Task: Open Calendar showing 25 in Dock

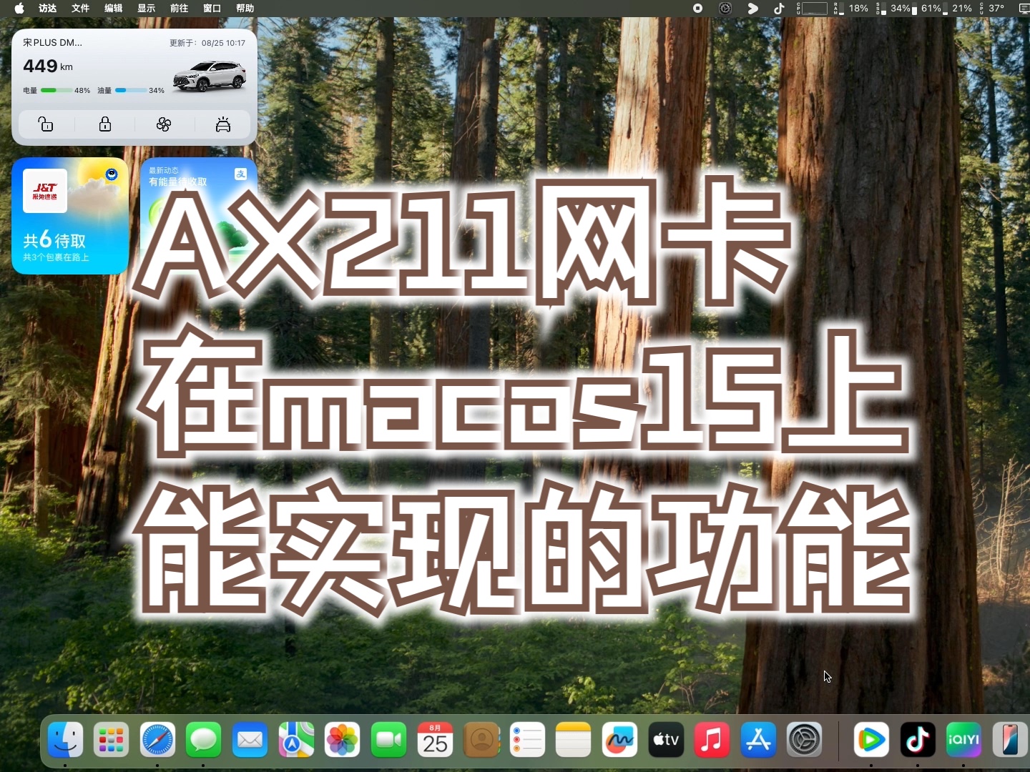Action: [435, 739]
